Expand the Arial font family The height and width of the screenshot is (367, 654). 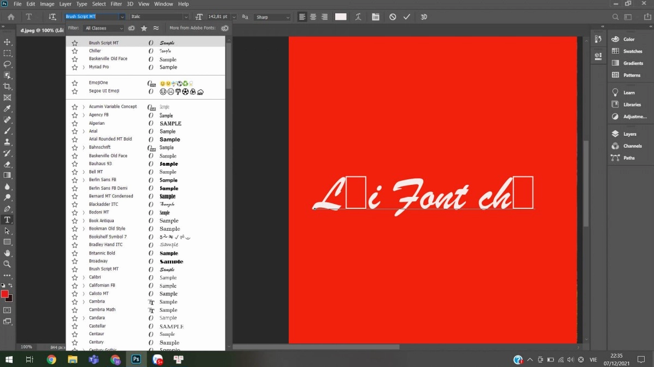[84, 131]
